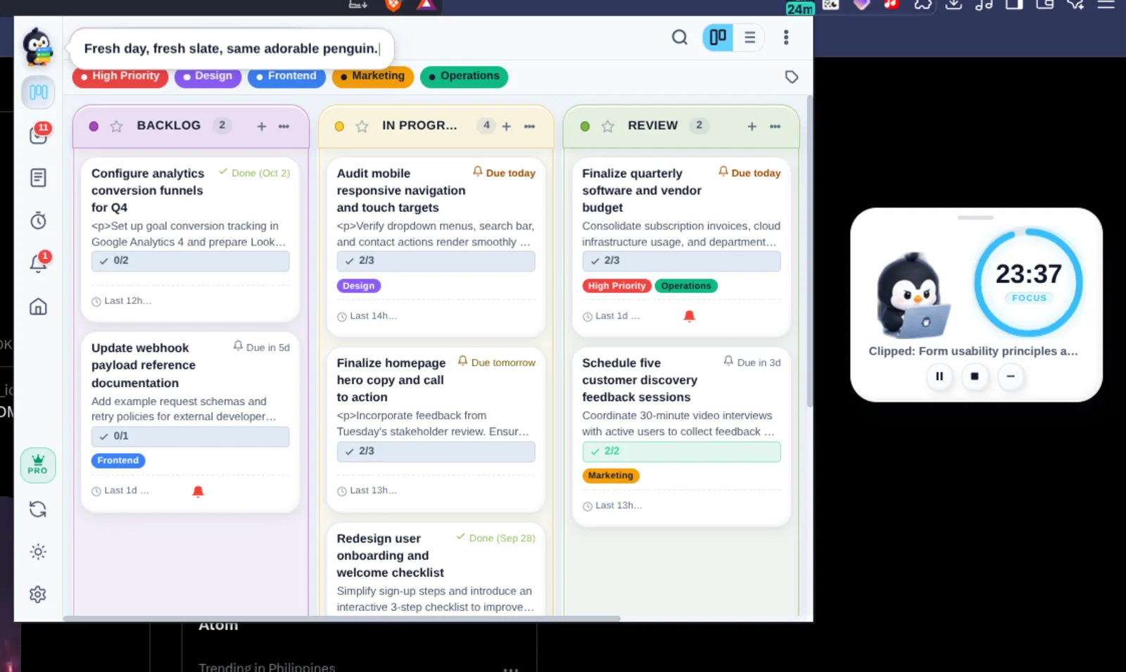Screen dimensions: 1126x672
Task: Expand 2/2 checklist on Schedule five card
Action: pyautogui.click(x=681, y=451)
